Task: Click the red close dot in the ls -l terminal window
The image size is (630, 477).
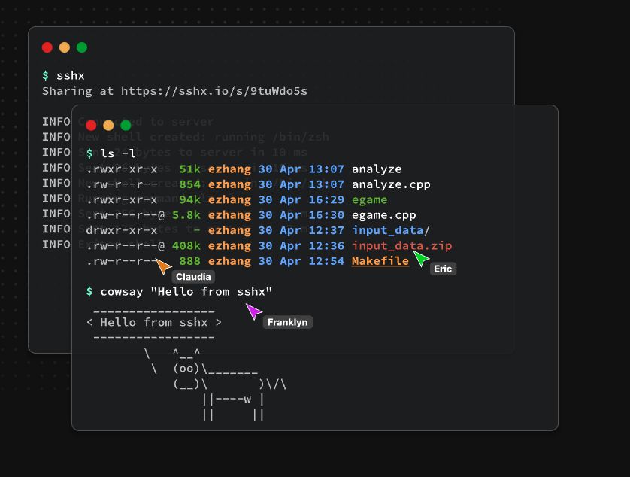Action: click(91, 126)
